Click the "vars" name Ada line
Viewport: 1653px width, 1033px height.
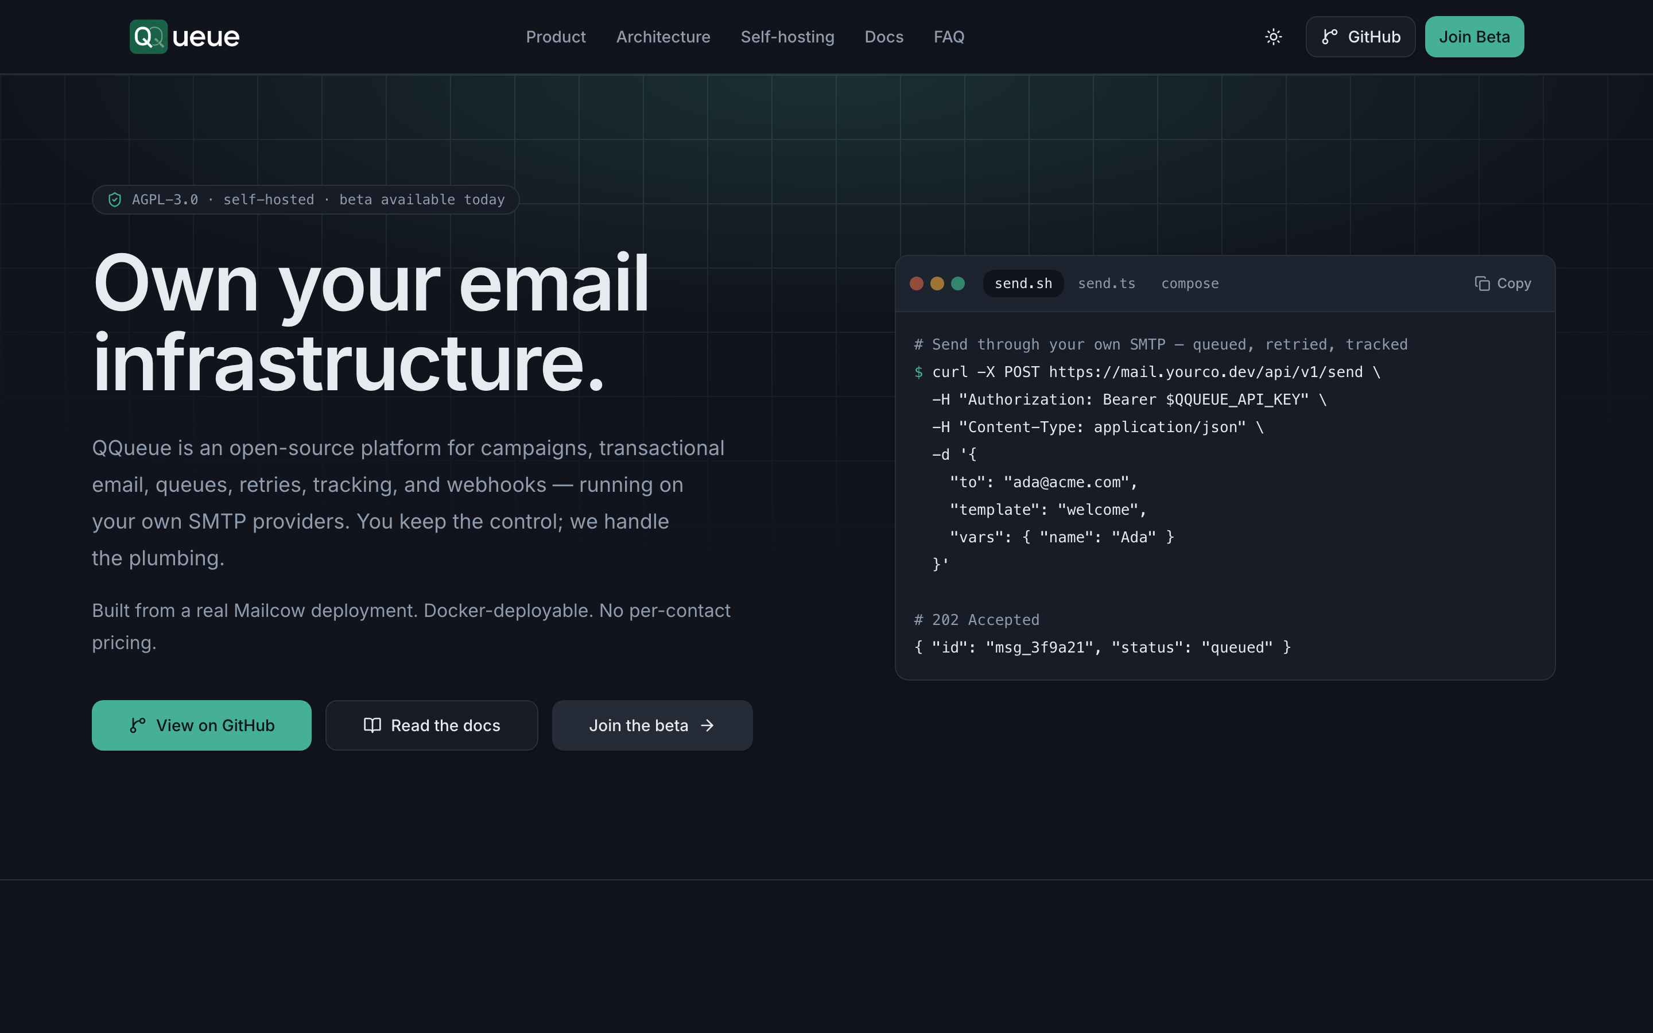(x=1061, y=537)
